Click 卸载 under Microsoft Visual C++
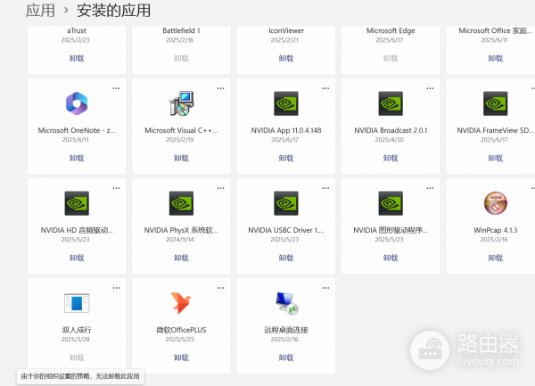Image resolution: width=535 pixels, height=386 pixels. point(181,158)
